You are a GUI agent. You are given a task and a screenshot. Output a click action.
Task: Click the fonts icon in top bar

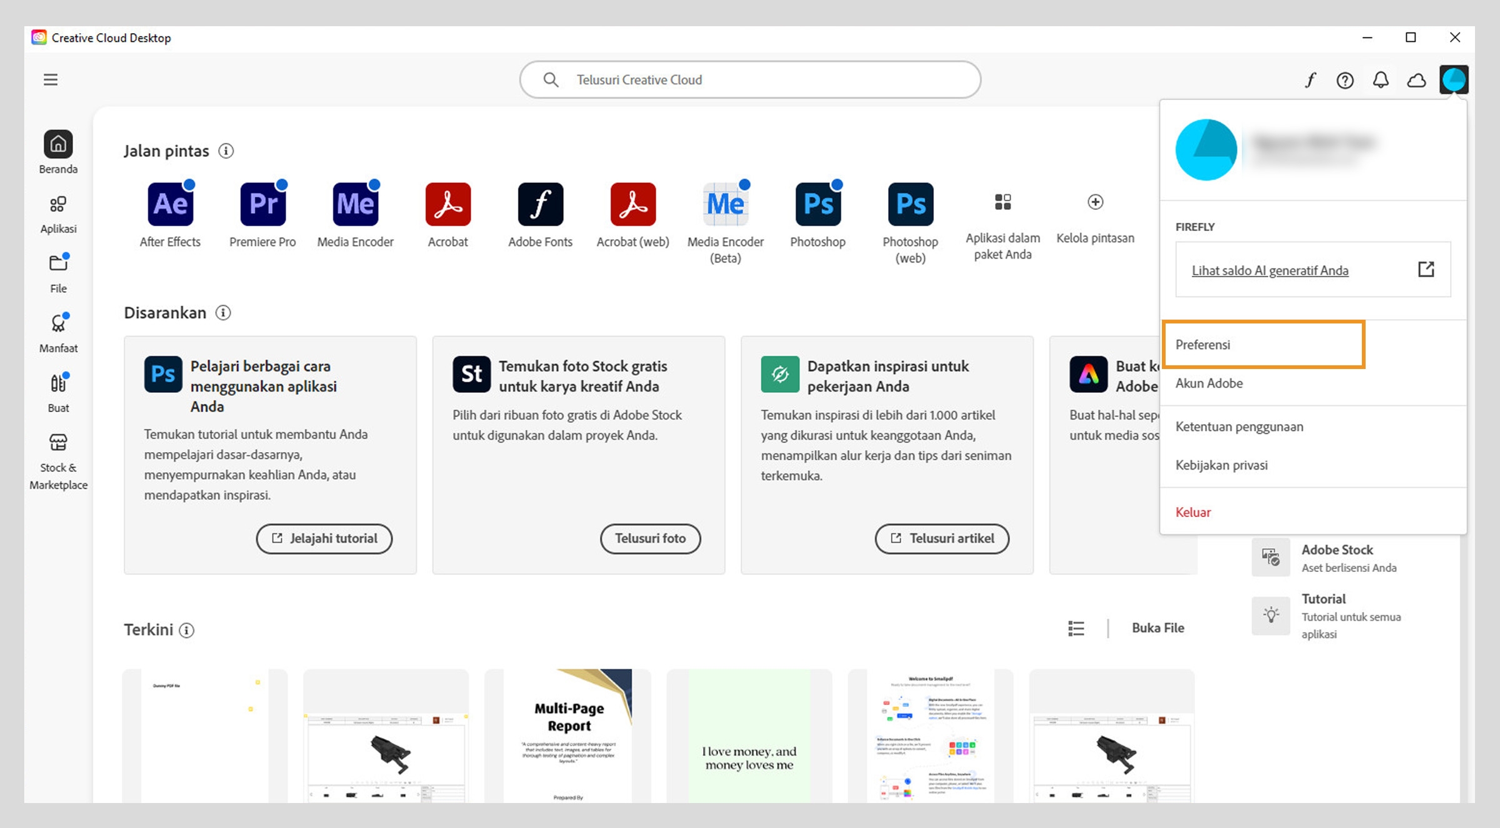pyautogui.click(x=1310, y=80)
